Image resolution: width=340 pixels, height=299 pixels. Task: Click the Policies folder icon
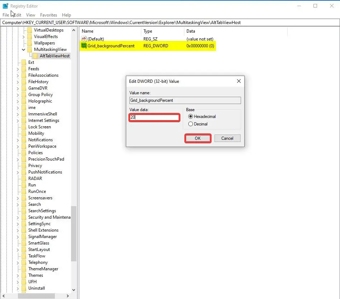tap(24, 153)
